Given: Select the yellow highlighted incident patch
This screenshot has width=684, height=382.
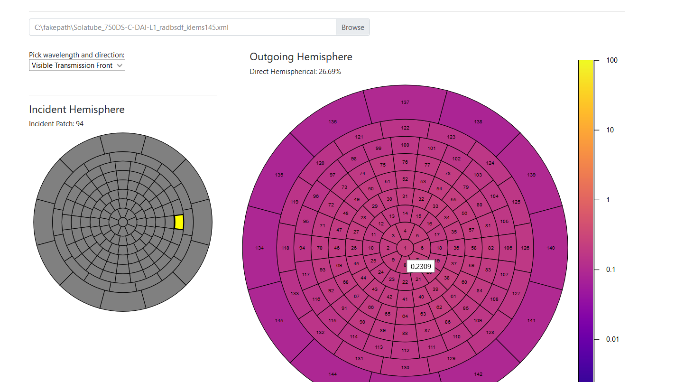Looking at the screenshot, I should coord(179,222).
